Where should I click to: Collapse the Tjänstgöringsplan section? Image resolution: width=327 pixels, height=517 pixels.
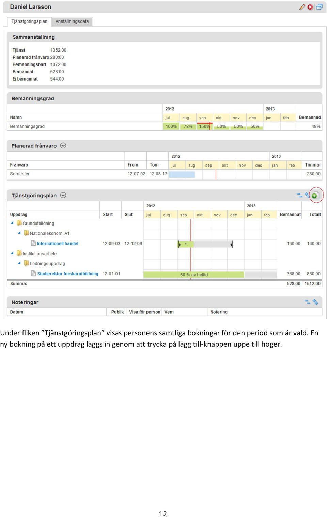click(x=63, y=195)
